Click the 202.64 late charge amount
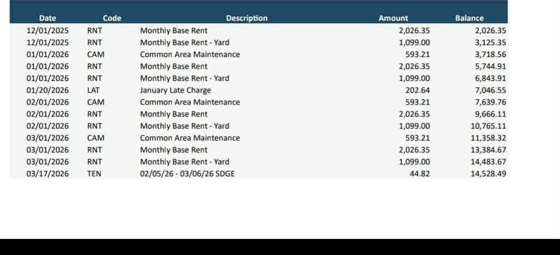Screen dimensions: 560x255 [418, 90]
